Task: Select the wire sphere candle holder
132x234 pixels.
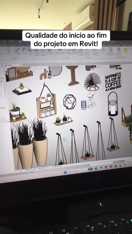Action: [x=70, y=102]
